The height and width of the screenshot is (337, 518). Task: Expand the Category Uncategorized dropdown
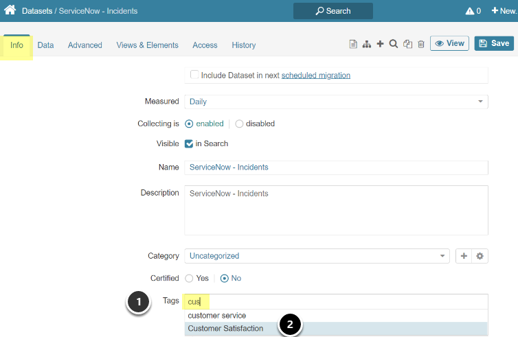[317, 256]
